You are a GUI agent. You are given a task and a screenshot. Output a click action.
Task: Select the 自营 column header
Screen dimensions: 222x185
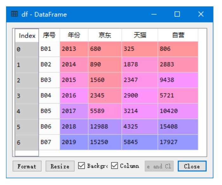178,35
